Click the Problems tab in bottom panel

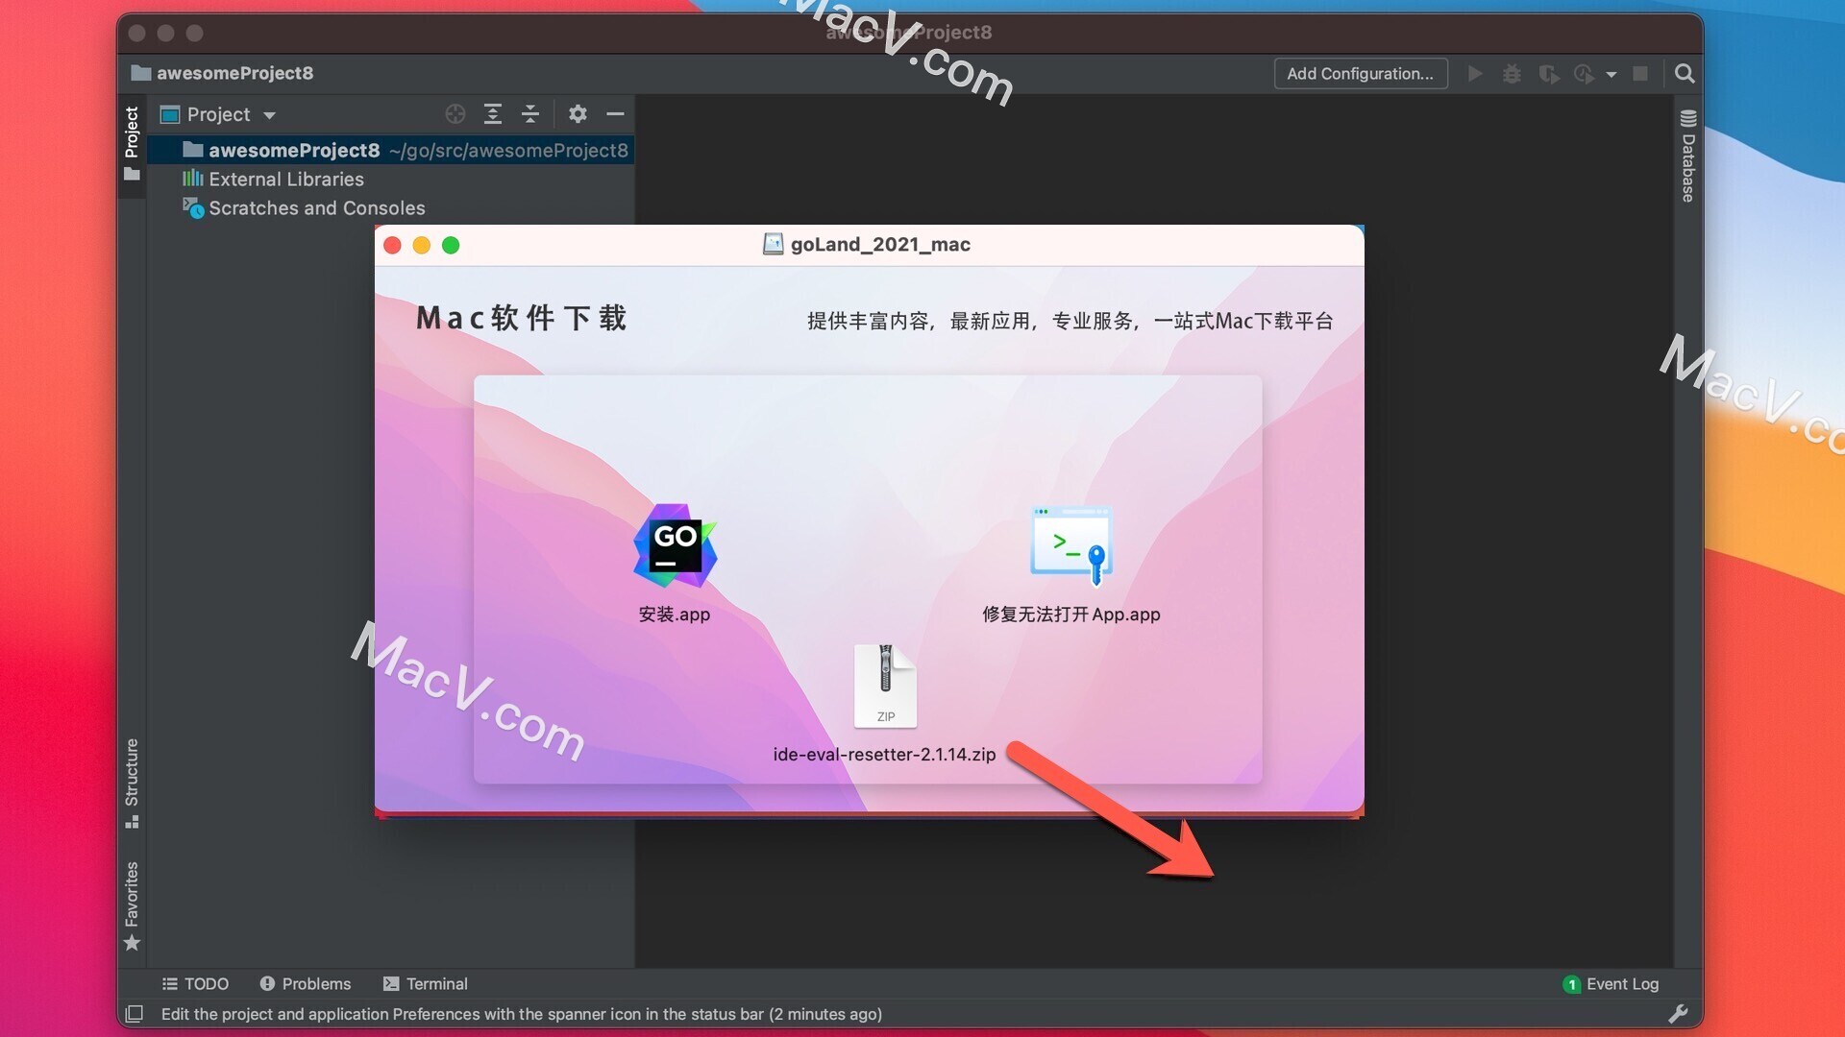(x=304, y=982)
